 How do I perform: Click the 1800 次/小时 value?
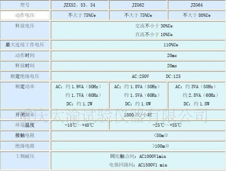tap(138, 115)
